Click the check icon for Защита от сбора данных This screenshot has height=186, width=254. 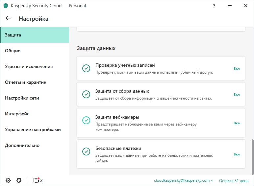[86, 94]
